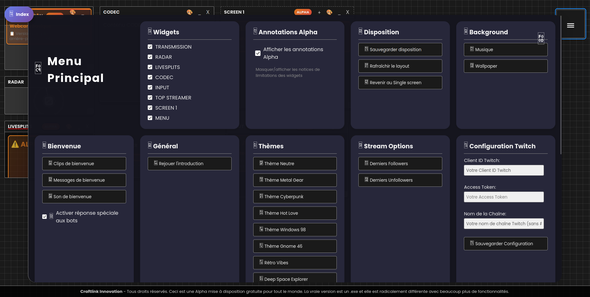
Task: Click the Stream Options panel icon
Action: tap(360, 145)
